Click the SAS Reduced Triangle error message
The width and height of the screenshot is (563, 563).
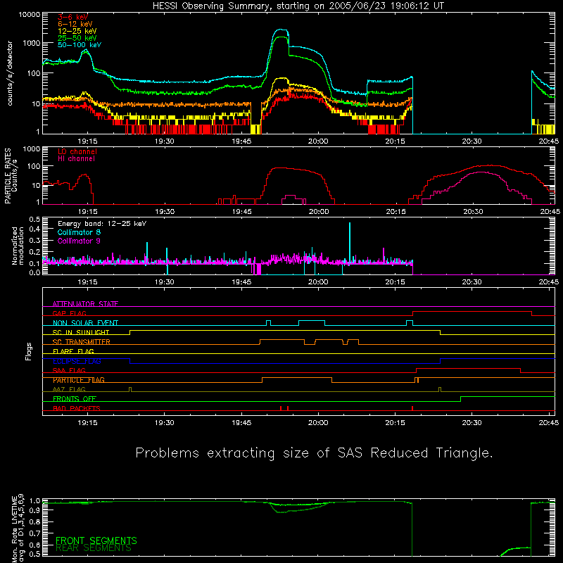point(314,453)
